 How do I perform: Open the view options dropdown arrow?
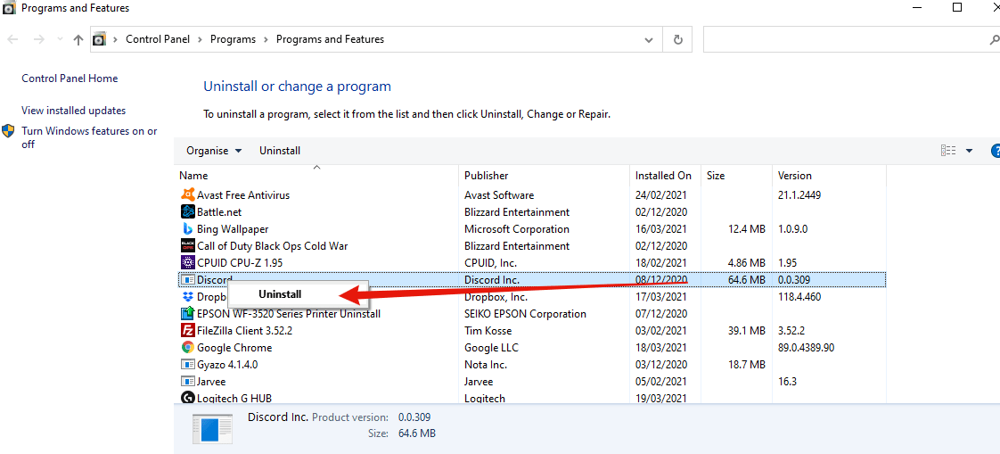pyautogui.click(x=969, y=151)
